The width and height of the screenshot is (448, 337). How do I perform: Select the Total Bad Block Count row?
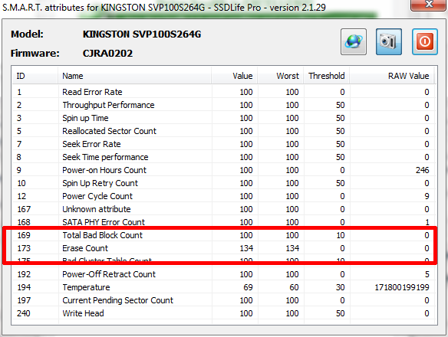[x=223, y=235]
